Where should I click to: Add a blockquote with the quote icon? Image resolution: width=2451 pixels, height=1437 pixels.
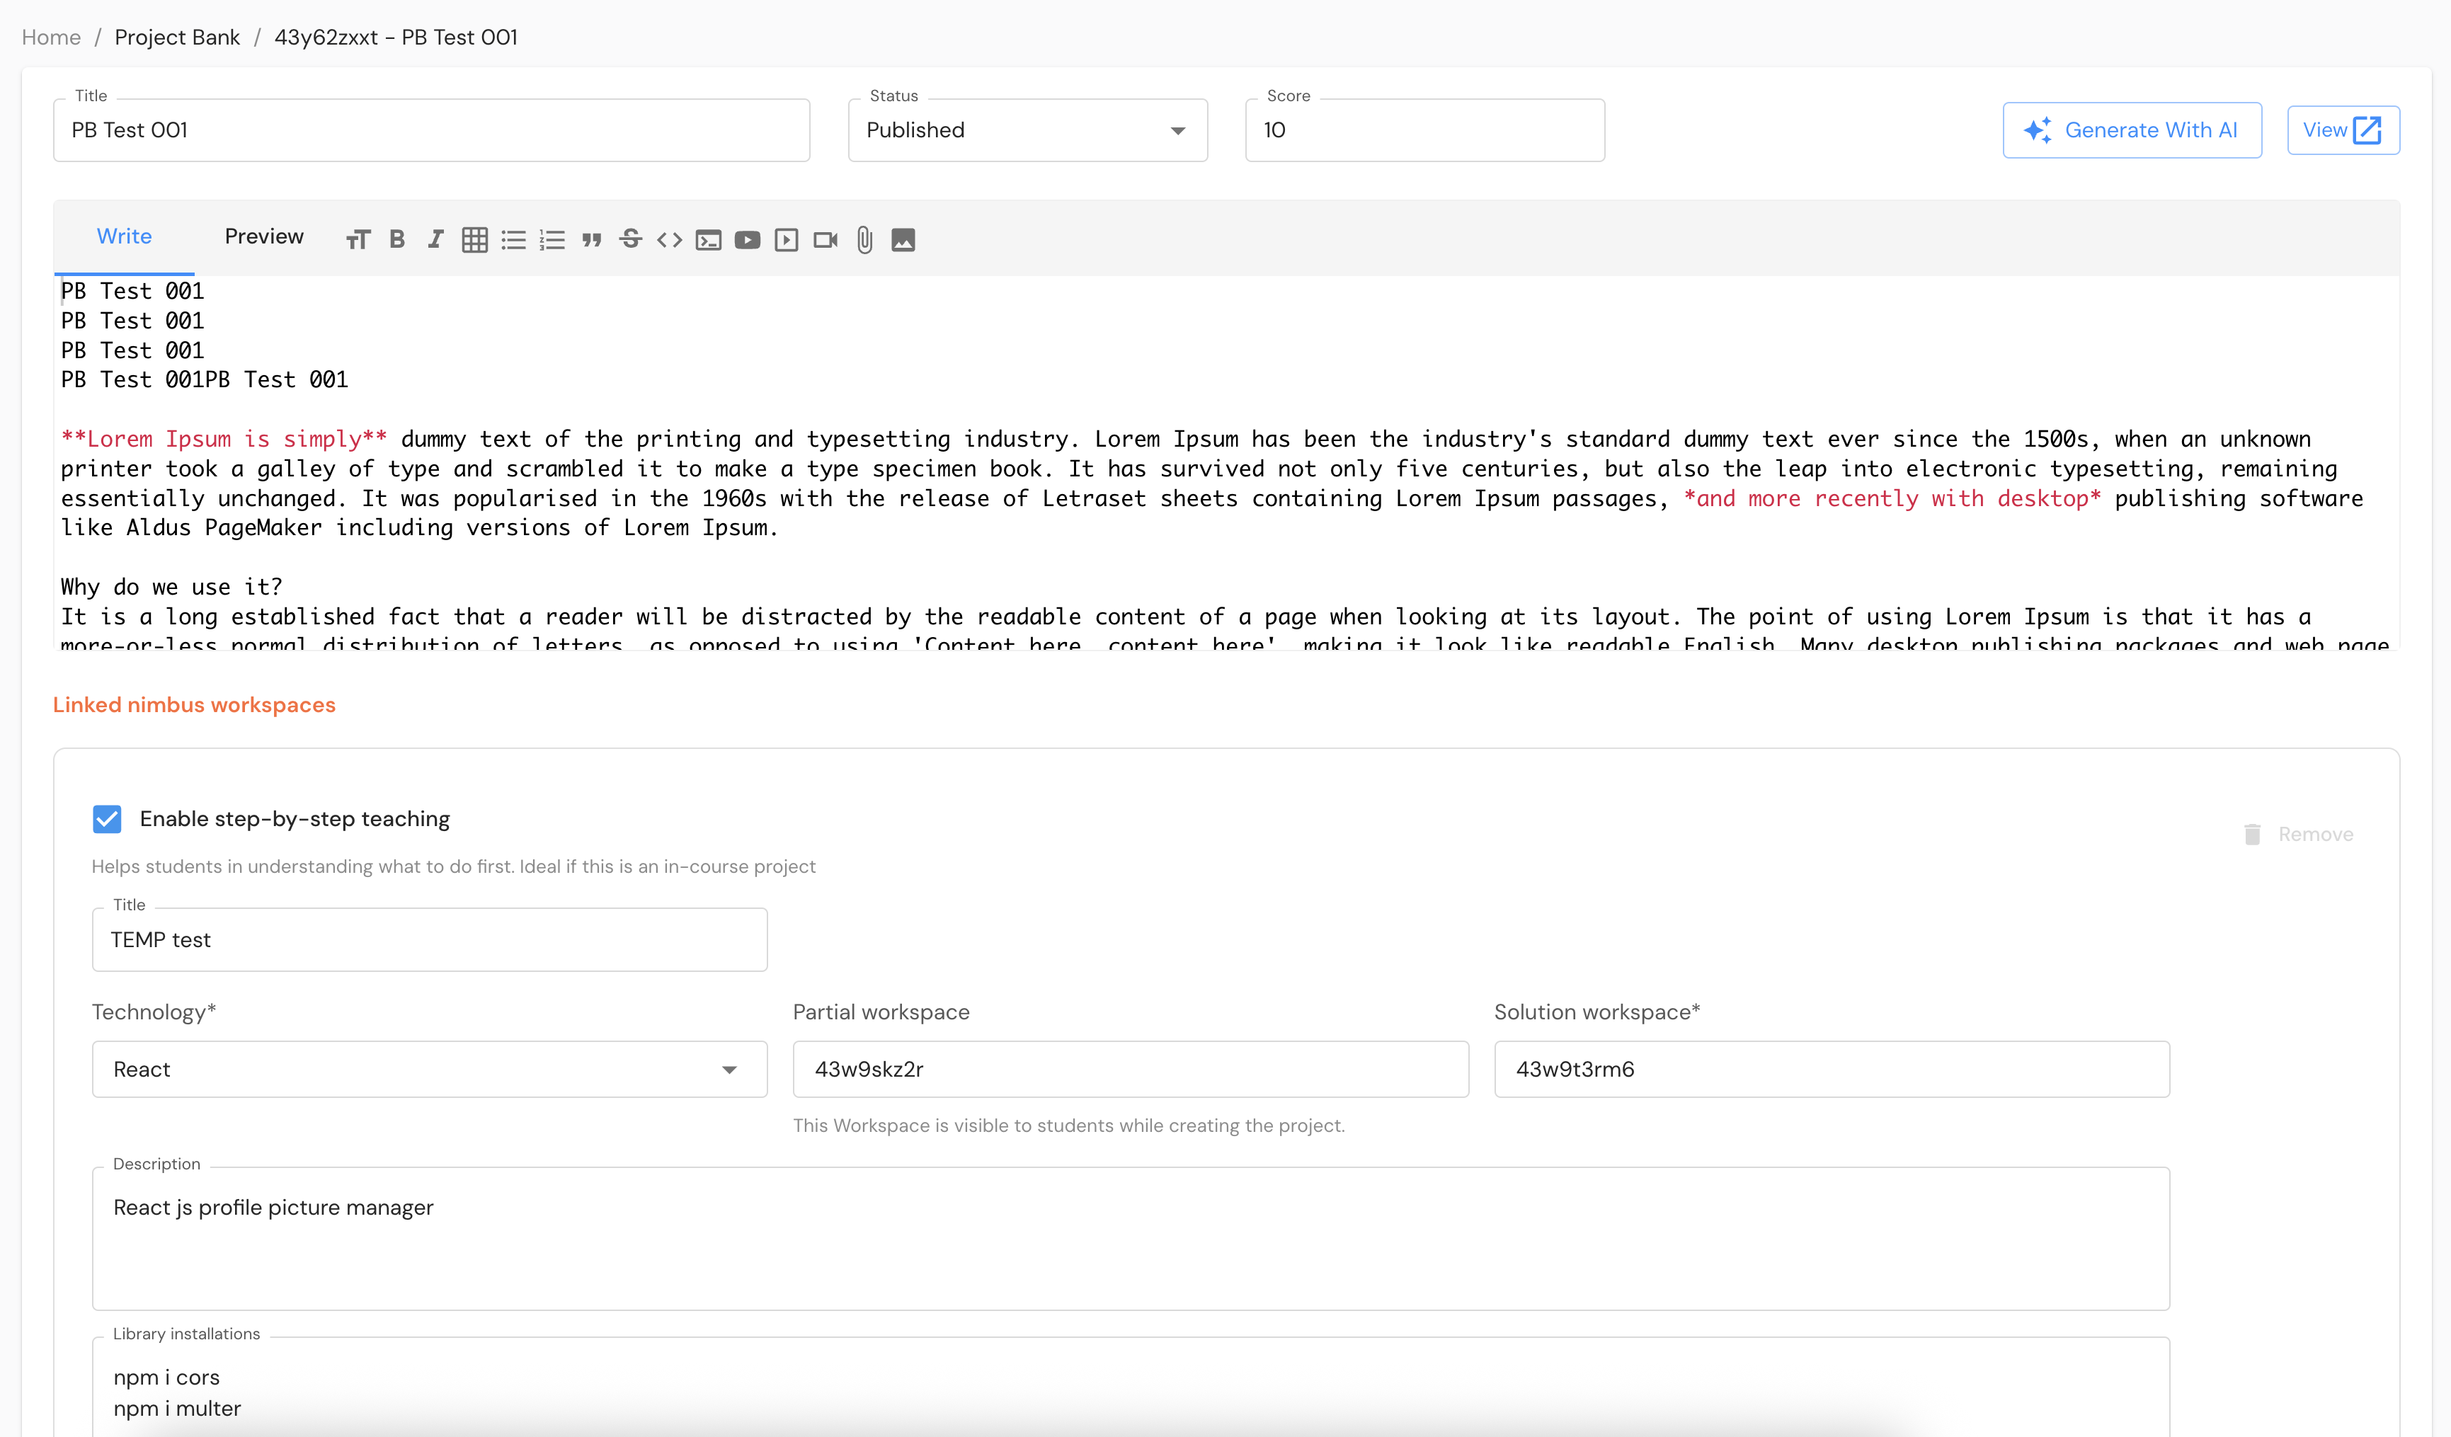click(x=591, y=240)
